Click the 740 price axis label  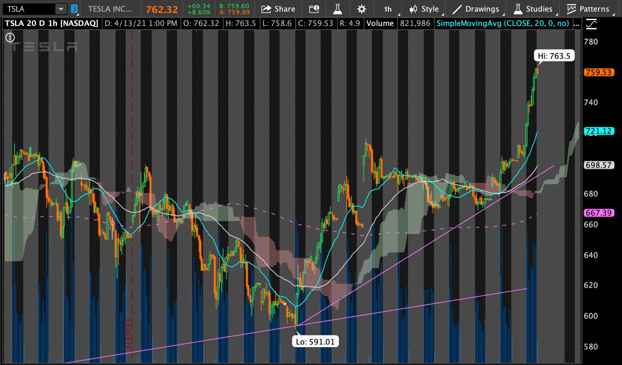(x=591, y=102)
